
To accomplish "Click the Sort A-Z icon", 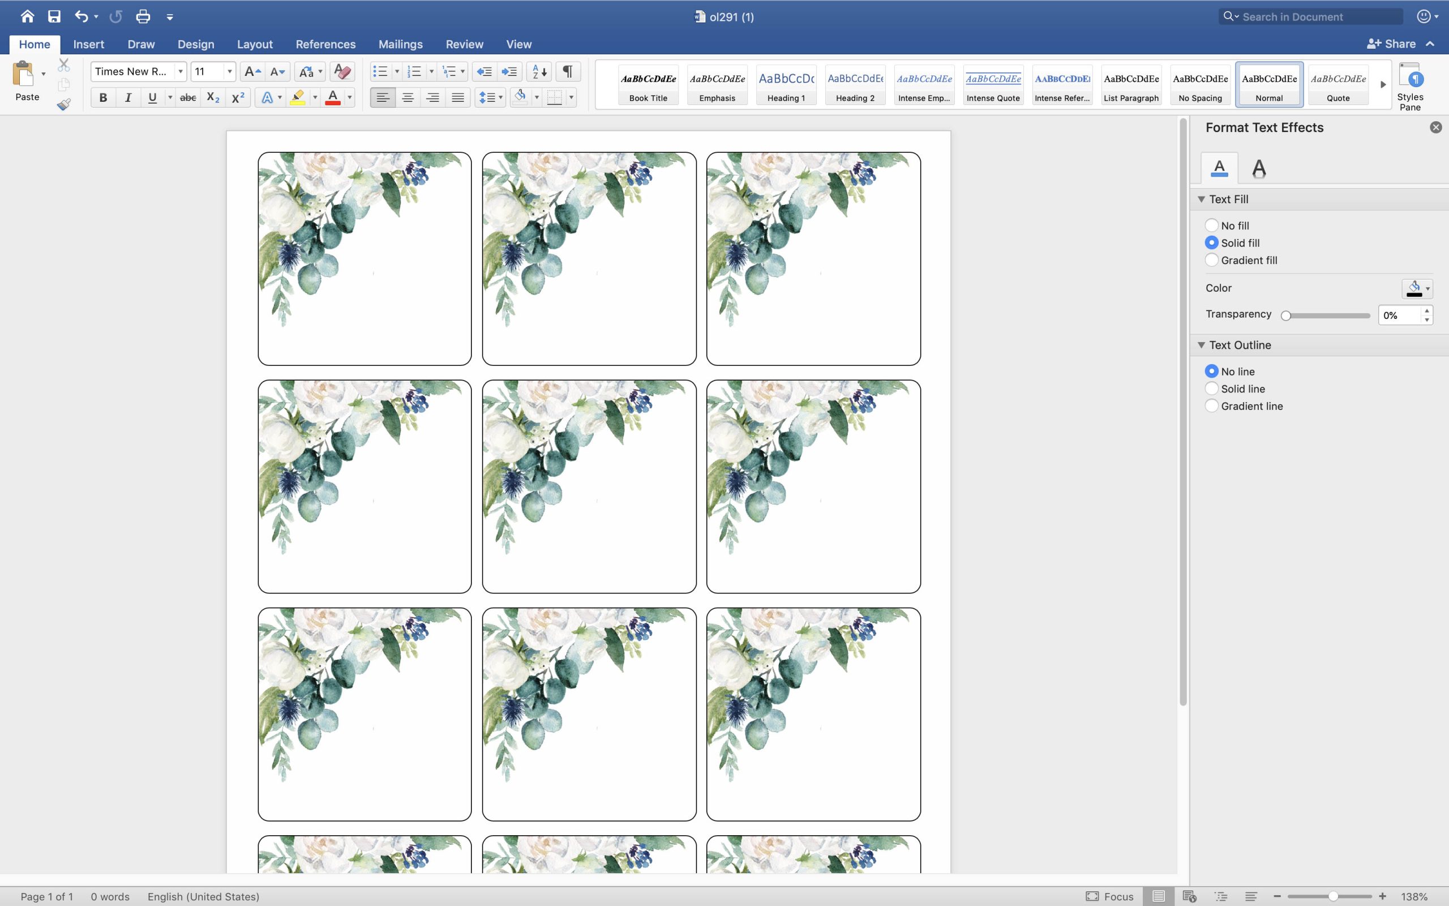I will [539, 71].
